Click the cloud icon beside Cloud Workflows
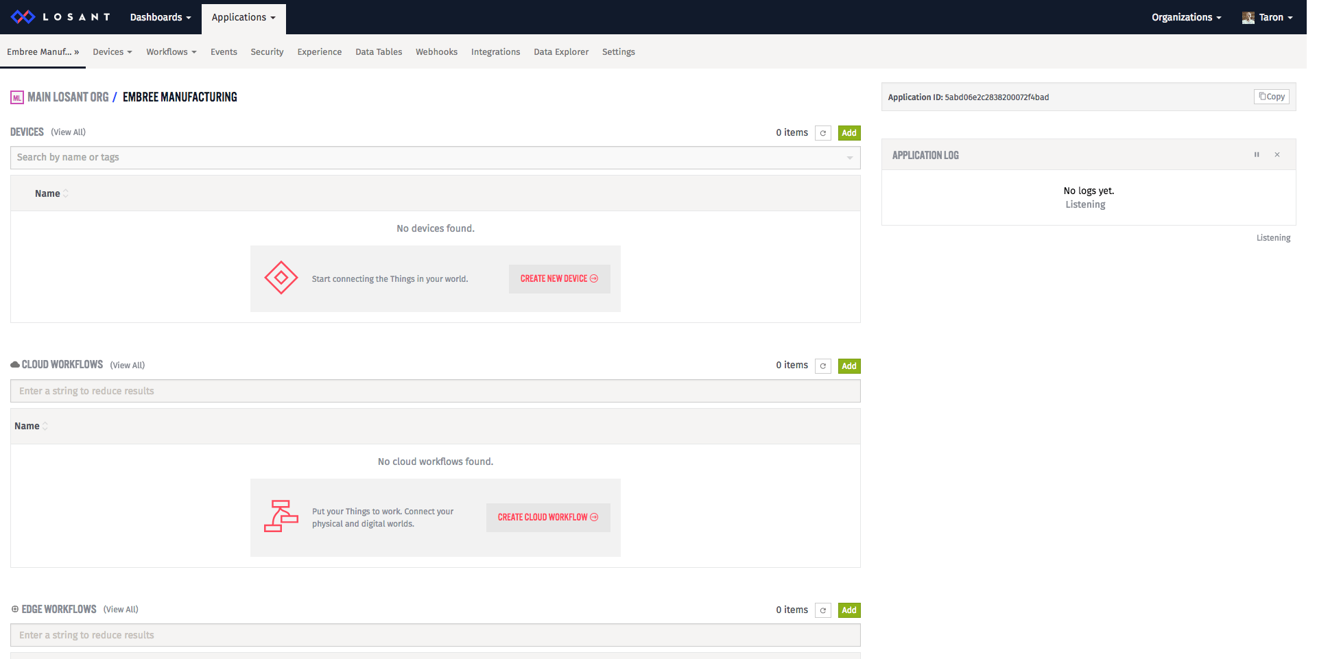The height and width of the screenshot is (659, 1317). 15,365
